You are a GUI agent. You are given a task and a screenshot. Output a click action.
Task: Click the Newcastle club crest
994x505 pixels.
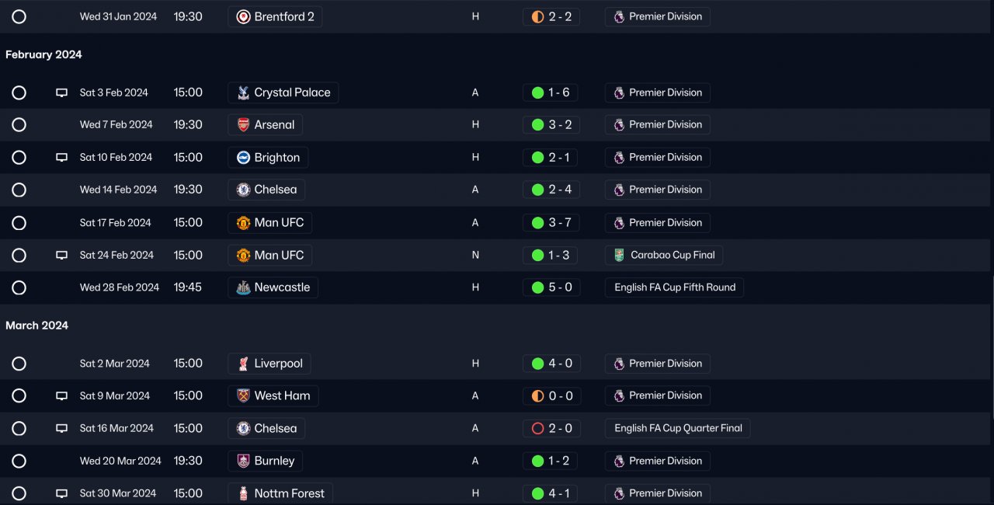coord(243,287)
